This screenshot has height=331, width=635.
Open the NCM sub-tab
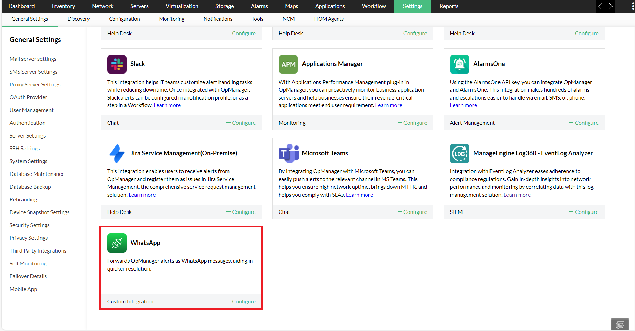(289, 19)
